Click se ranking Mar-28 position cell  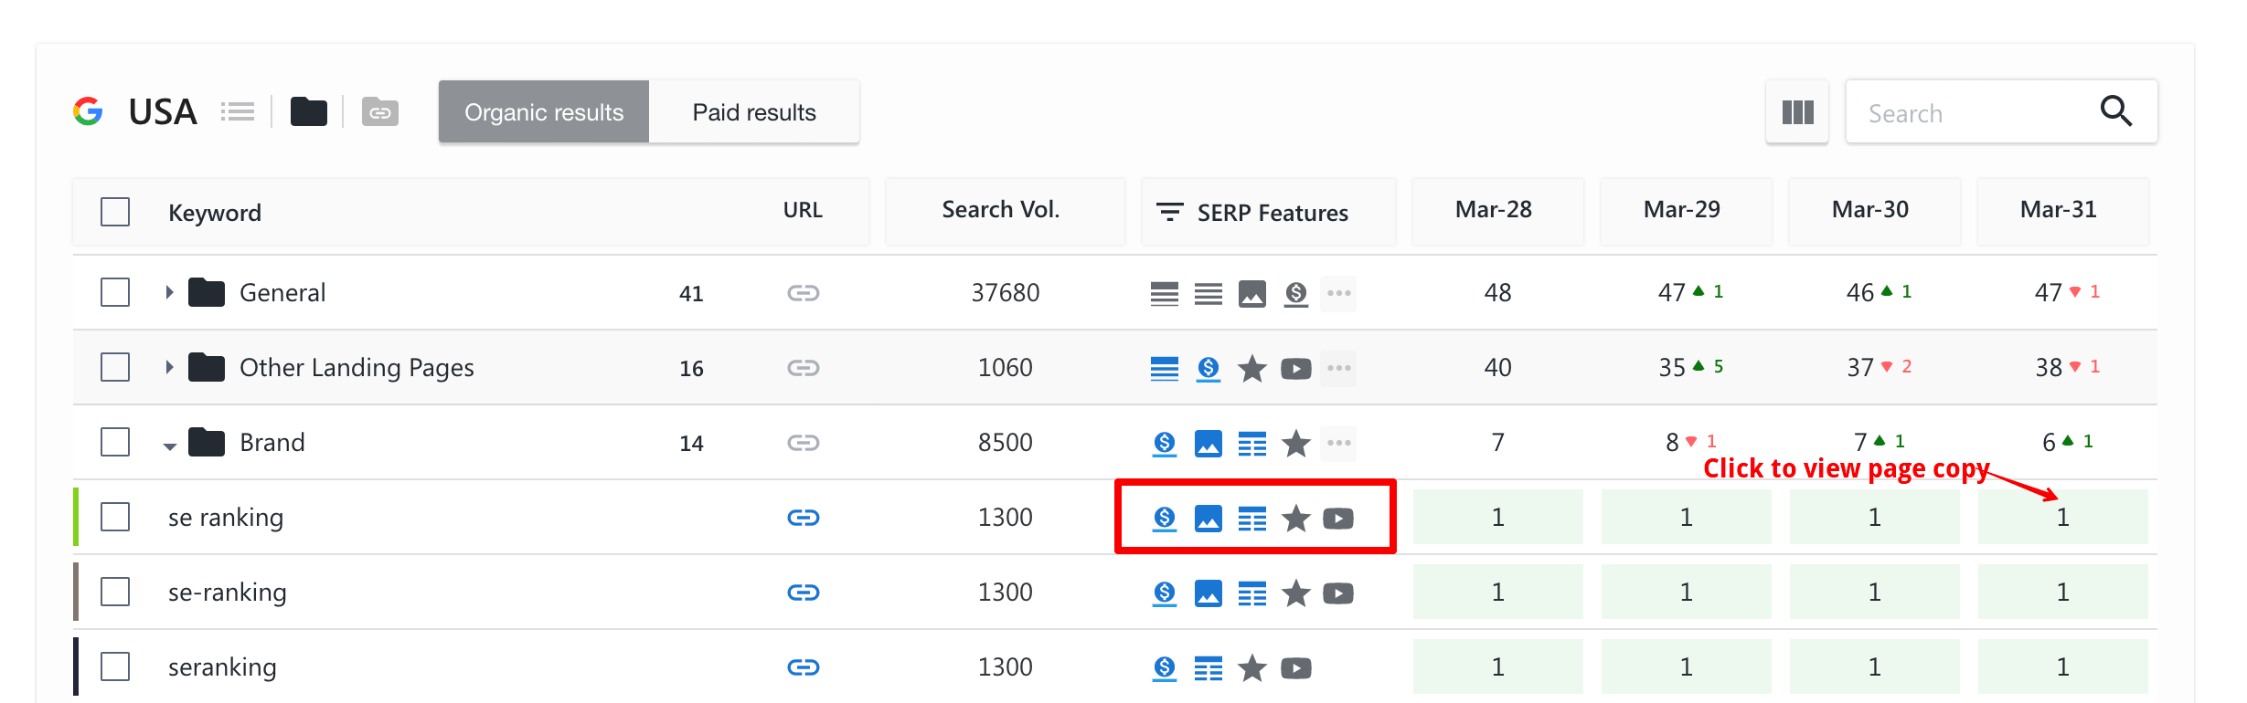point(1497,518)
